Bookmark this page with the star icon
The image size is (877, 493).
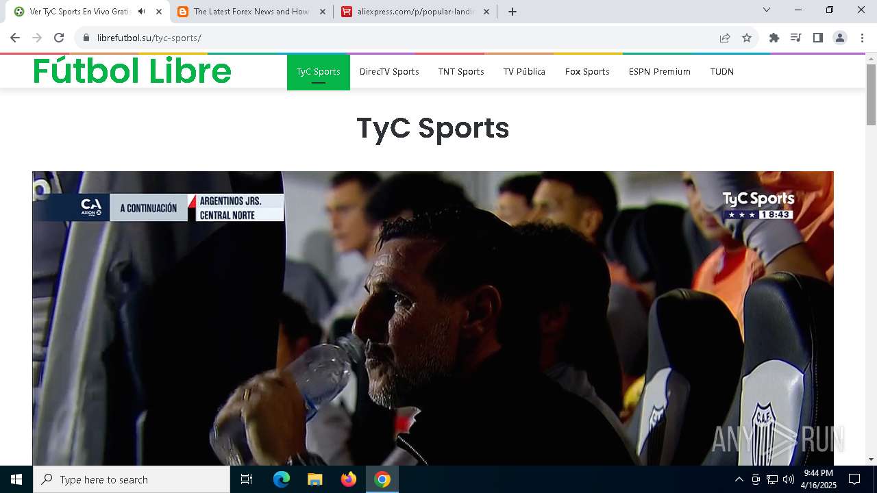pos(747,38)
